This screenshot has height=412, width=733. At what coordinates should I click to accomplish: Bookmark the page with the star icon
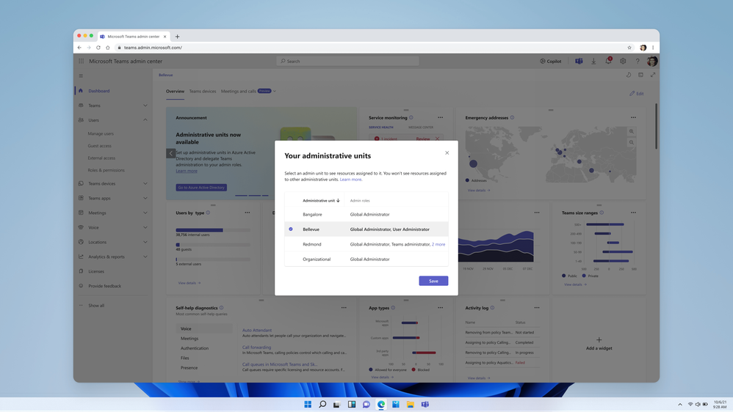(x=629, y=48)
